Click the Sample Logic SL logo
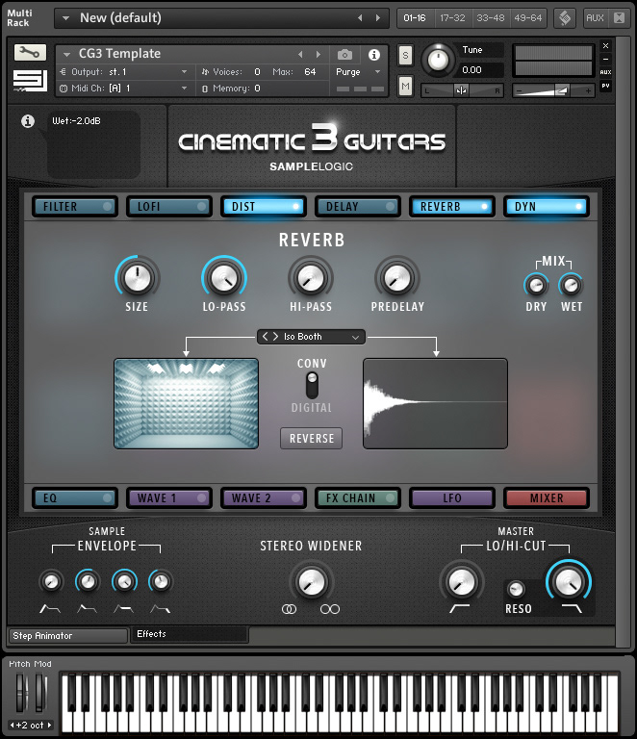This screenshot has height=739, width=637. pyautogui.click(x=30, y=81)
